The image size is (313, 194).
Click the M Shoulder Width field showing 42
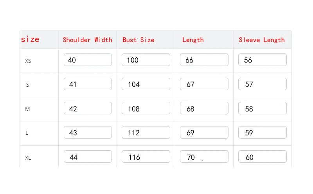88,108
